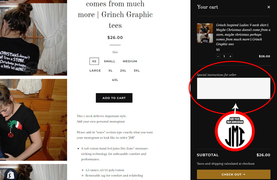The image size is (277, 180).
Task: Open the Shopify chat bag icon
Action: click(11, 175)
